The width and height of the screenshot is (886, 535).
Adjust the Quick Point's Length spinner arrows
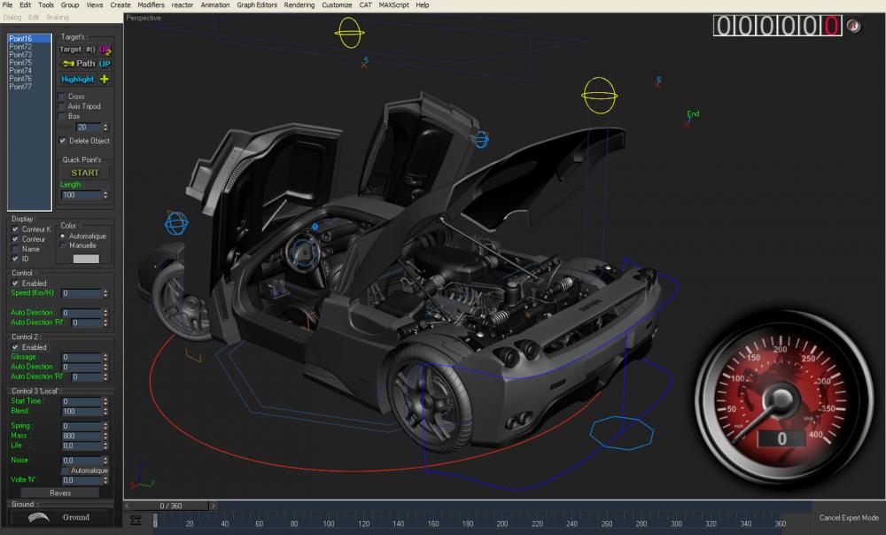click(x=105, y=195)
